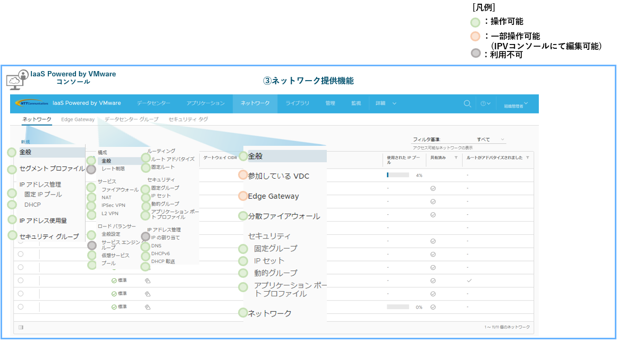Click the column chooser icon at table bottom-left

21,327
